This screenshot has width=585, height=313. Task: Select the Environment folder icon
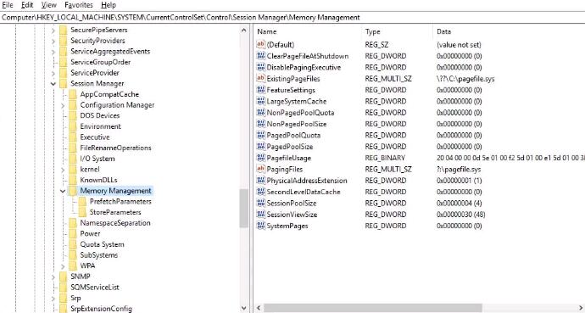click(x=73, y=126)
